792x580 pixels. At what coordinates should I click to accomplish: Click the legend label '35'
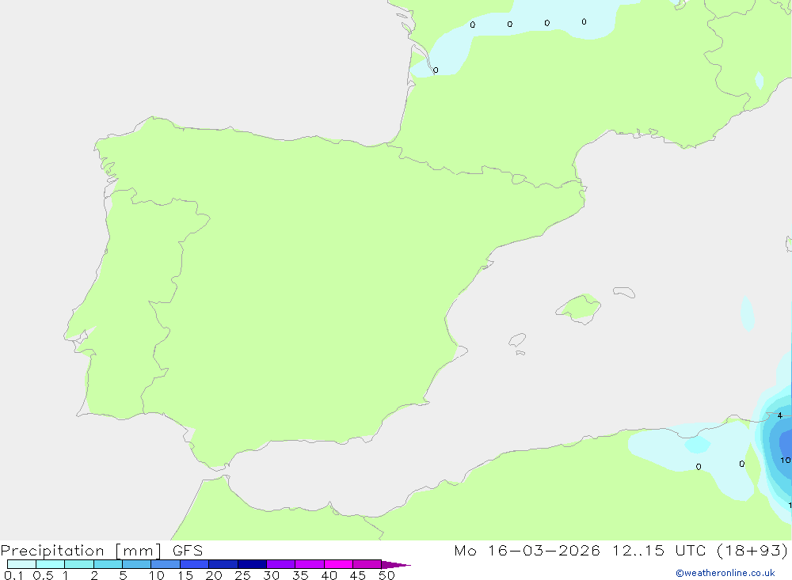(300, 575)
